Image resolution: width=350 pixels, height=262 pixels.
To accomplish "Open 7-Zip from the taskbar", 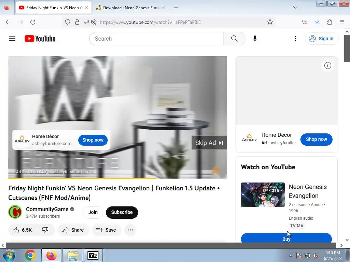I will coord(93,255).
